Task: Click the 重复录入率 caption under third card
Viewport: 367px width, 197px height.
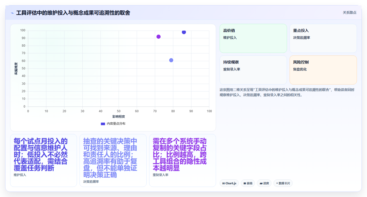Action: [x=161, y=175]
